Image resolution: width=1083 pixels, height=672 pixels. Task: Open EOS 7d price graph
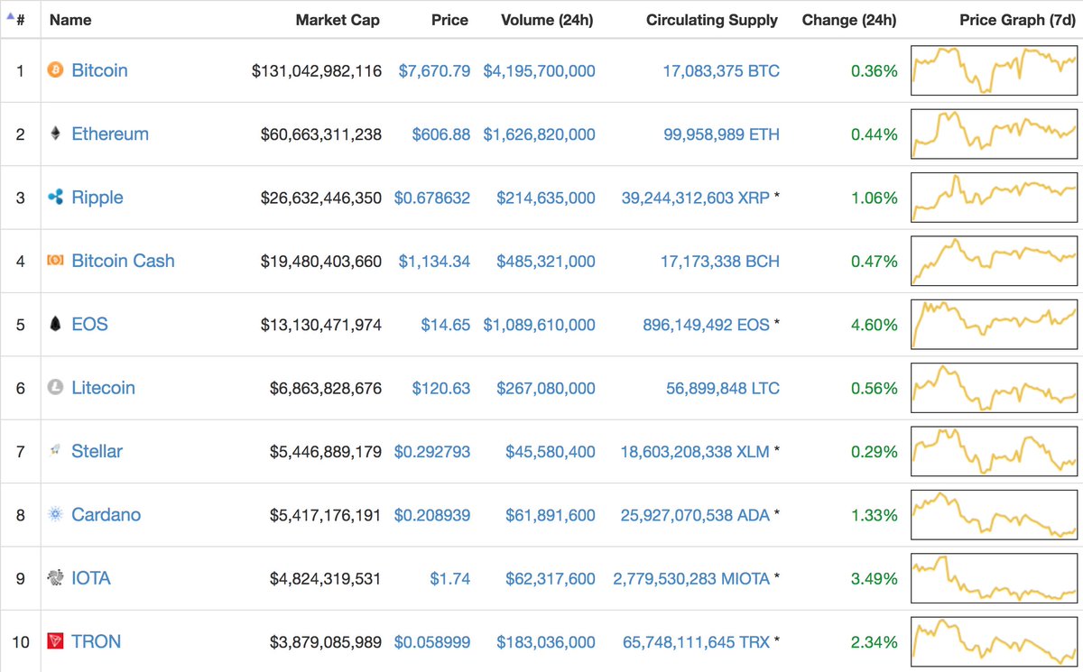(x=995, y=324)
